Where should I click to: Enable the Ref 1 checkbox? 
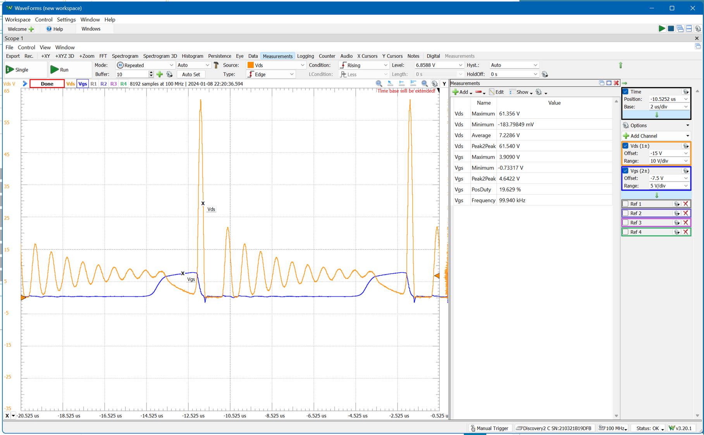(x=626, y=204)
